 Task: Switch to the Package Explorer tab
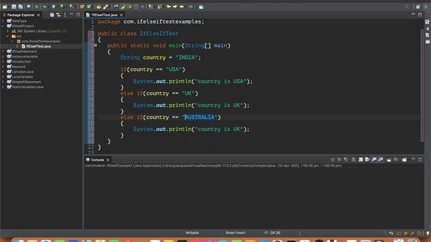[x=21, y=15]
